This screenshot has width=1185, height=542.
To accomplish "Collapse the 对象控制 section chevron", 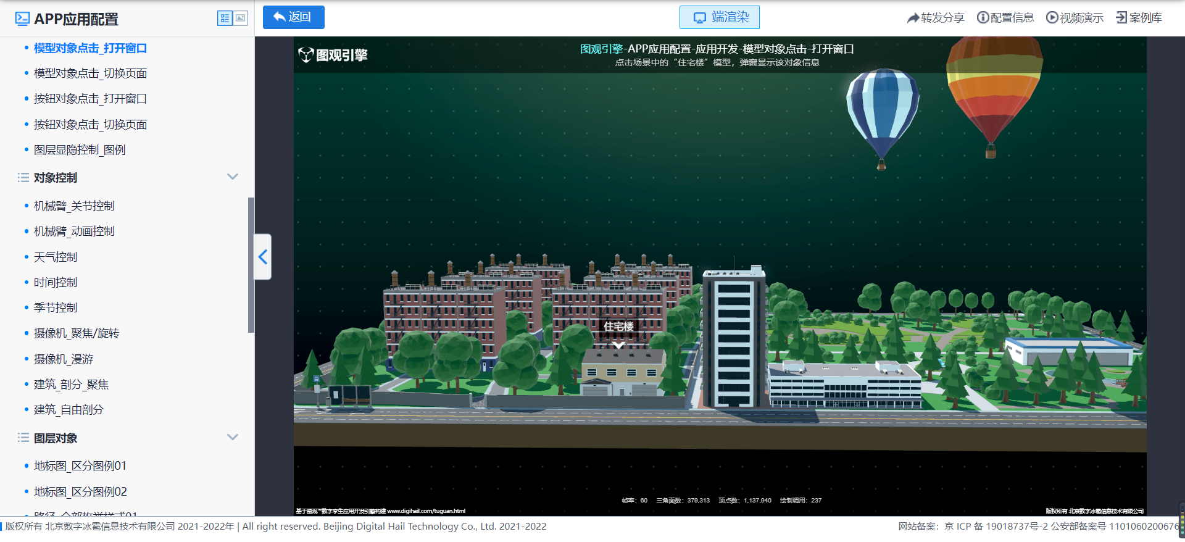I will click(x=233, y=177).
